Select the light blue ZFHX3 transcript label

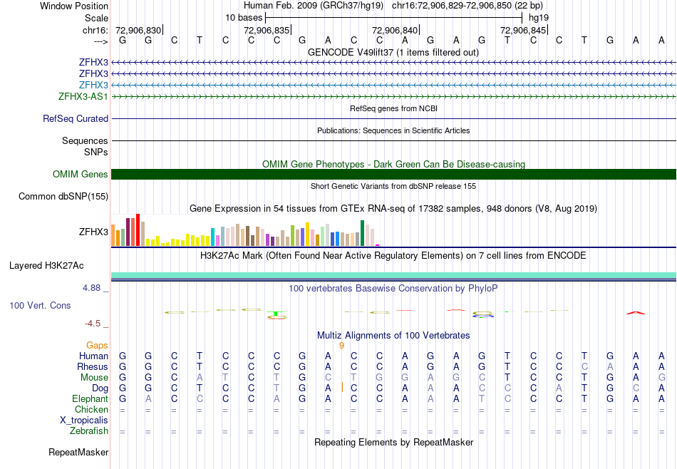click(x=93, y=85)
